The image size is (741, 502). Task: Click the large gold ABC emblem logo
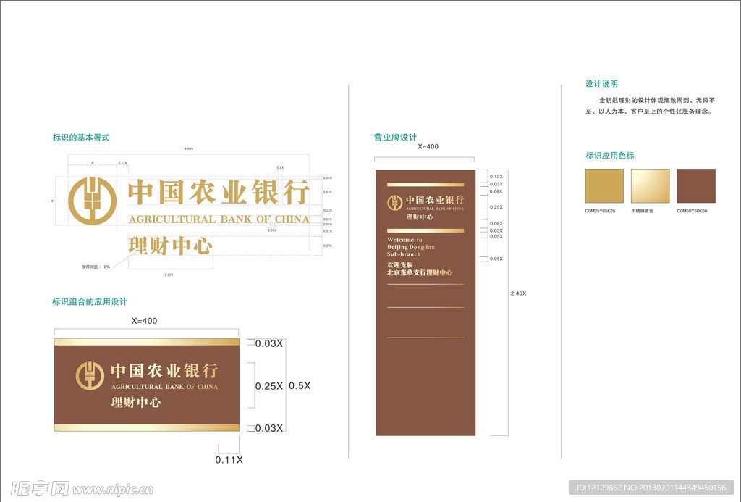(x=92, y=201)
